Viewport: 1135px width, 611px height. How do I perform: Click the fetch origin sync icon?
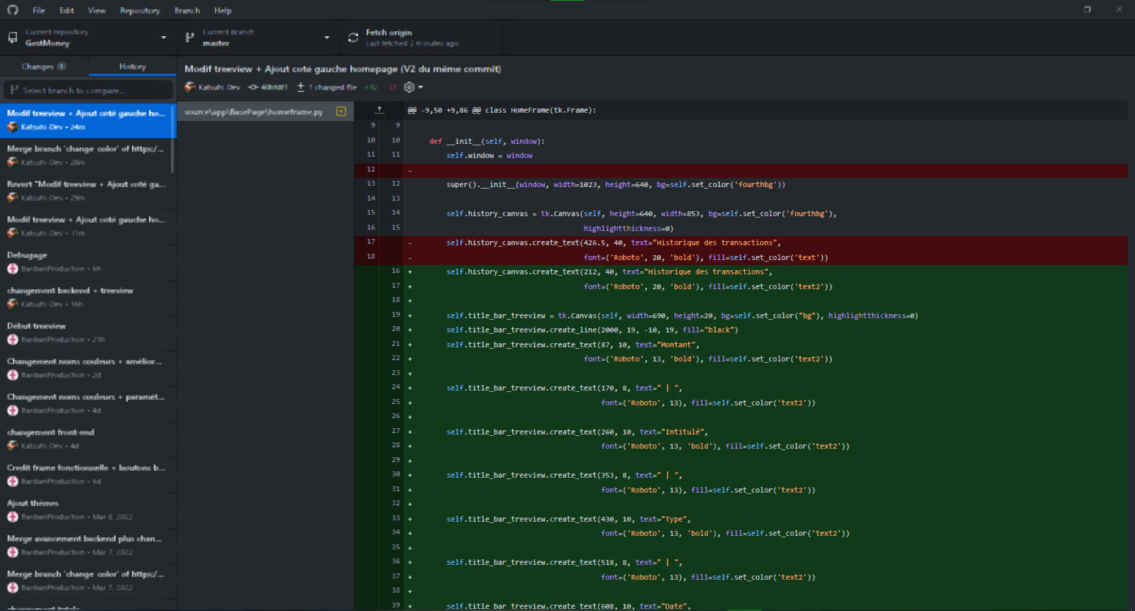coord(353,38)
